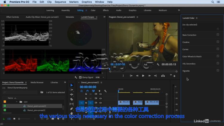Viewport: 224px width, 126px height.
Task: Open Lumetri Scopes panel menu
Action: click(96, 17)
